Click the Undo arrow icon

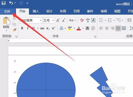(11, 3)
